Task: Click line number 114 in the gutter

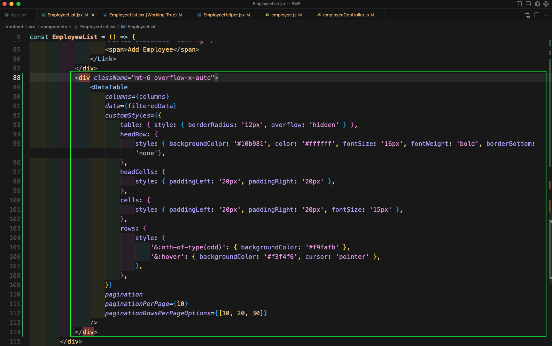Action: tap(15, 332)
